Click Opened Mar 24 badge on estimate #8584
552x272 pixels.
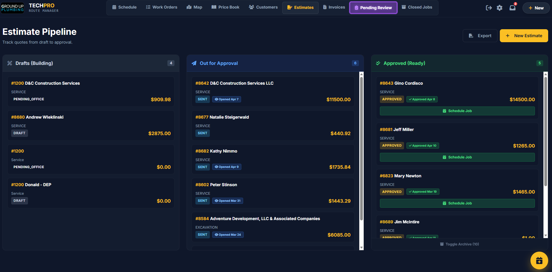click(228, 235)
